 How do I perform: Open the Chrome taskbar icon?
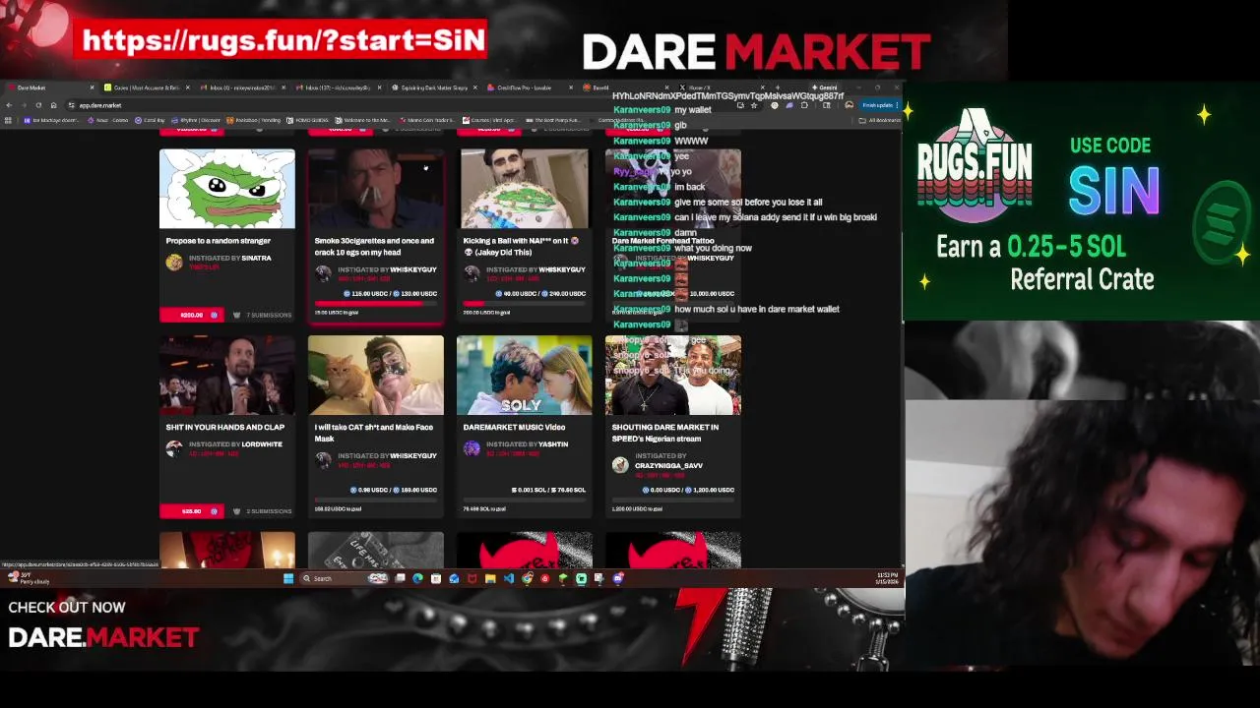click(x=527, y=578)
